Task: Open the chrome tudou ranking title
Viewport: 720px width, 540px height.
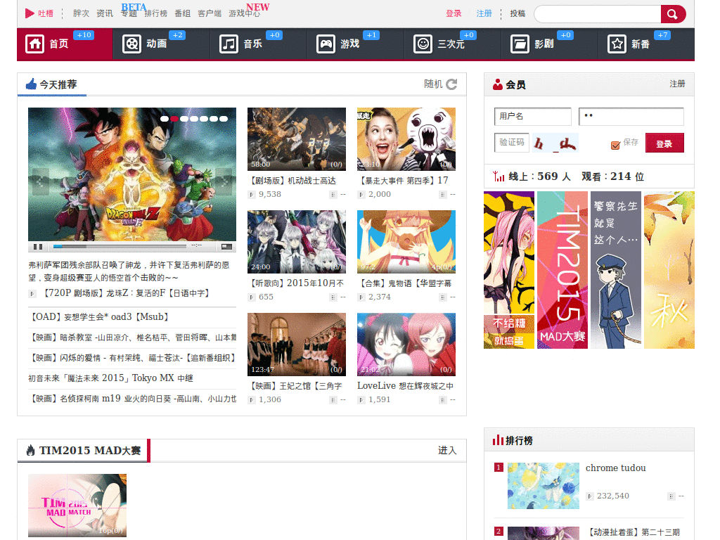Action: (x=616, y=468)
